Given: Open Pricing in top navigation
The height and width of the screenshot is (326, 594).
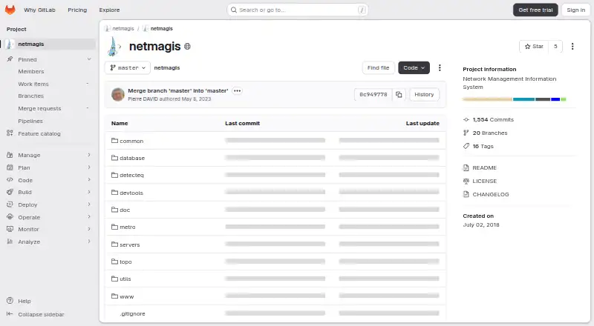Looking at the screenshot, I should (77, 10).
